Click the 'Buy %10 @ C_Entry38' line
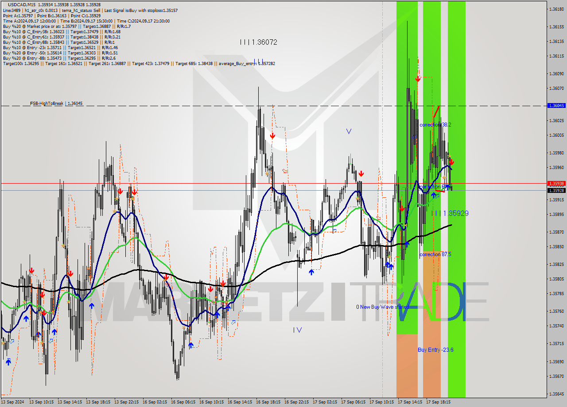Viewport: 567px width, 407px height. (x=62, y=31)
